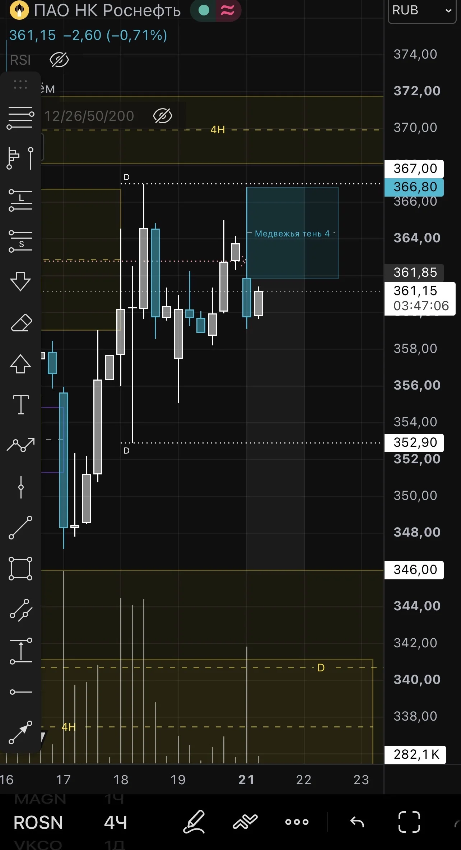Toggle RSI indicator visibility eye
Image resolution: width=461 pixels, height=850 pixels.
click(59, 60)
